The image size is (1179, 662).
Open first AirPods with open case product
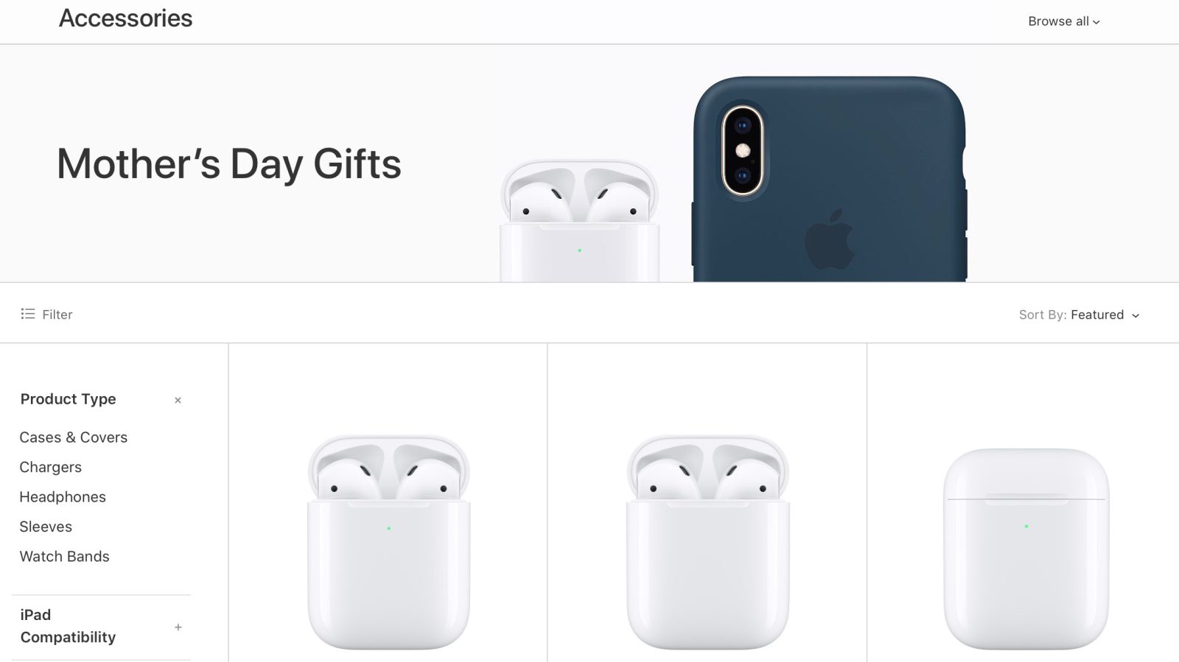coord(388,542)
